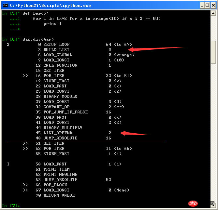Click the list comprehension 'for i in' line
The width and height of the screenshot is (218, 210).
(97, 19)
